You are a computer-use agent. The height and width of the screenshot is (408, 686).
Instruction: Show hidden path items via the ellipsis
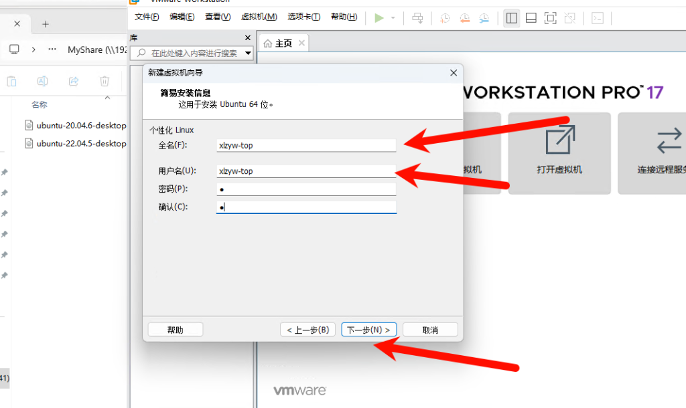(x=52, y=49)
